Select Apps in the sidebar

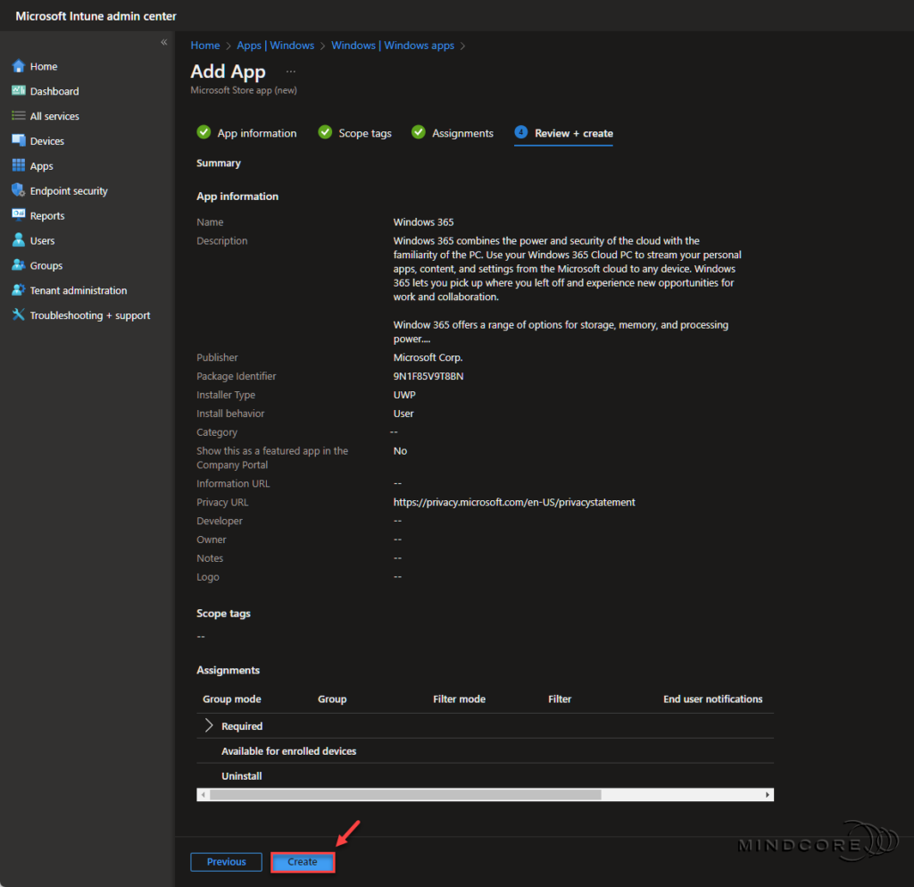tap(41, 165)
